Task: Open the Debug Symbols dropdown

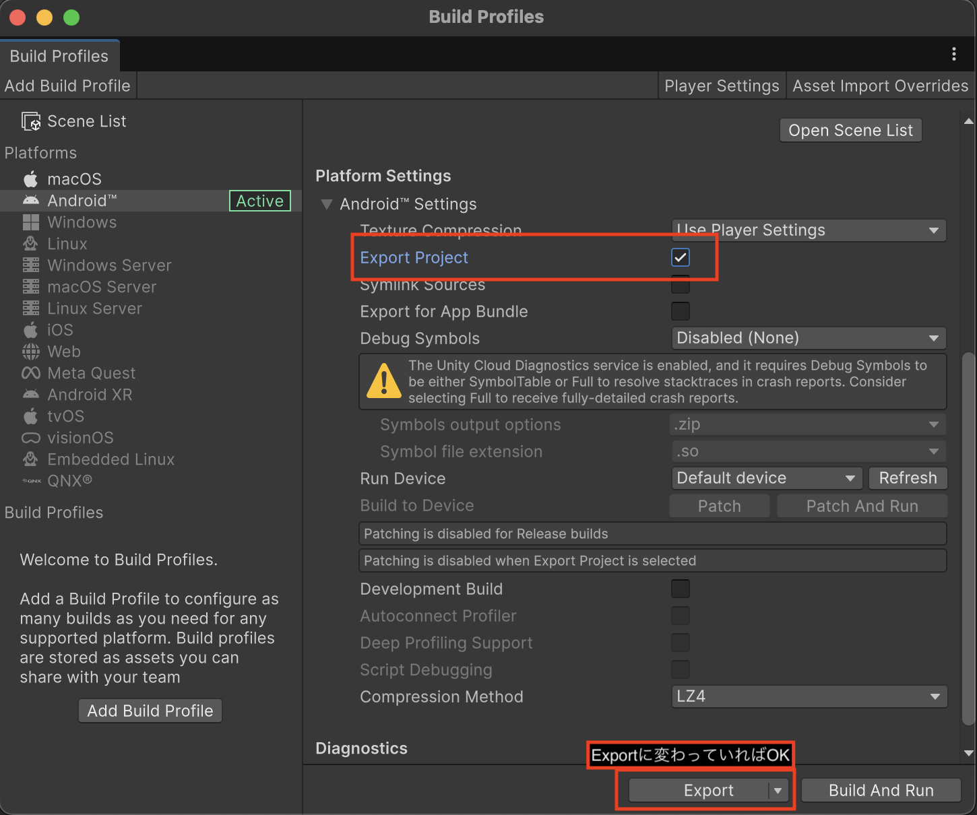Action: pyautogui.click(x=809, y=338)
